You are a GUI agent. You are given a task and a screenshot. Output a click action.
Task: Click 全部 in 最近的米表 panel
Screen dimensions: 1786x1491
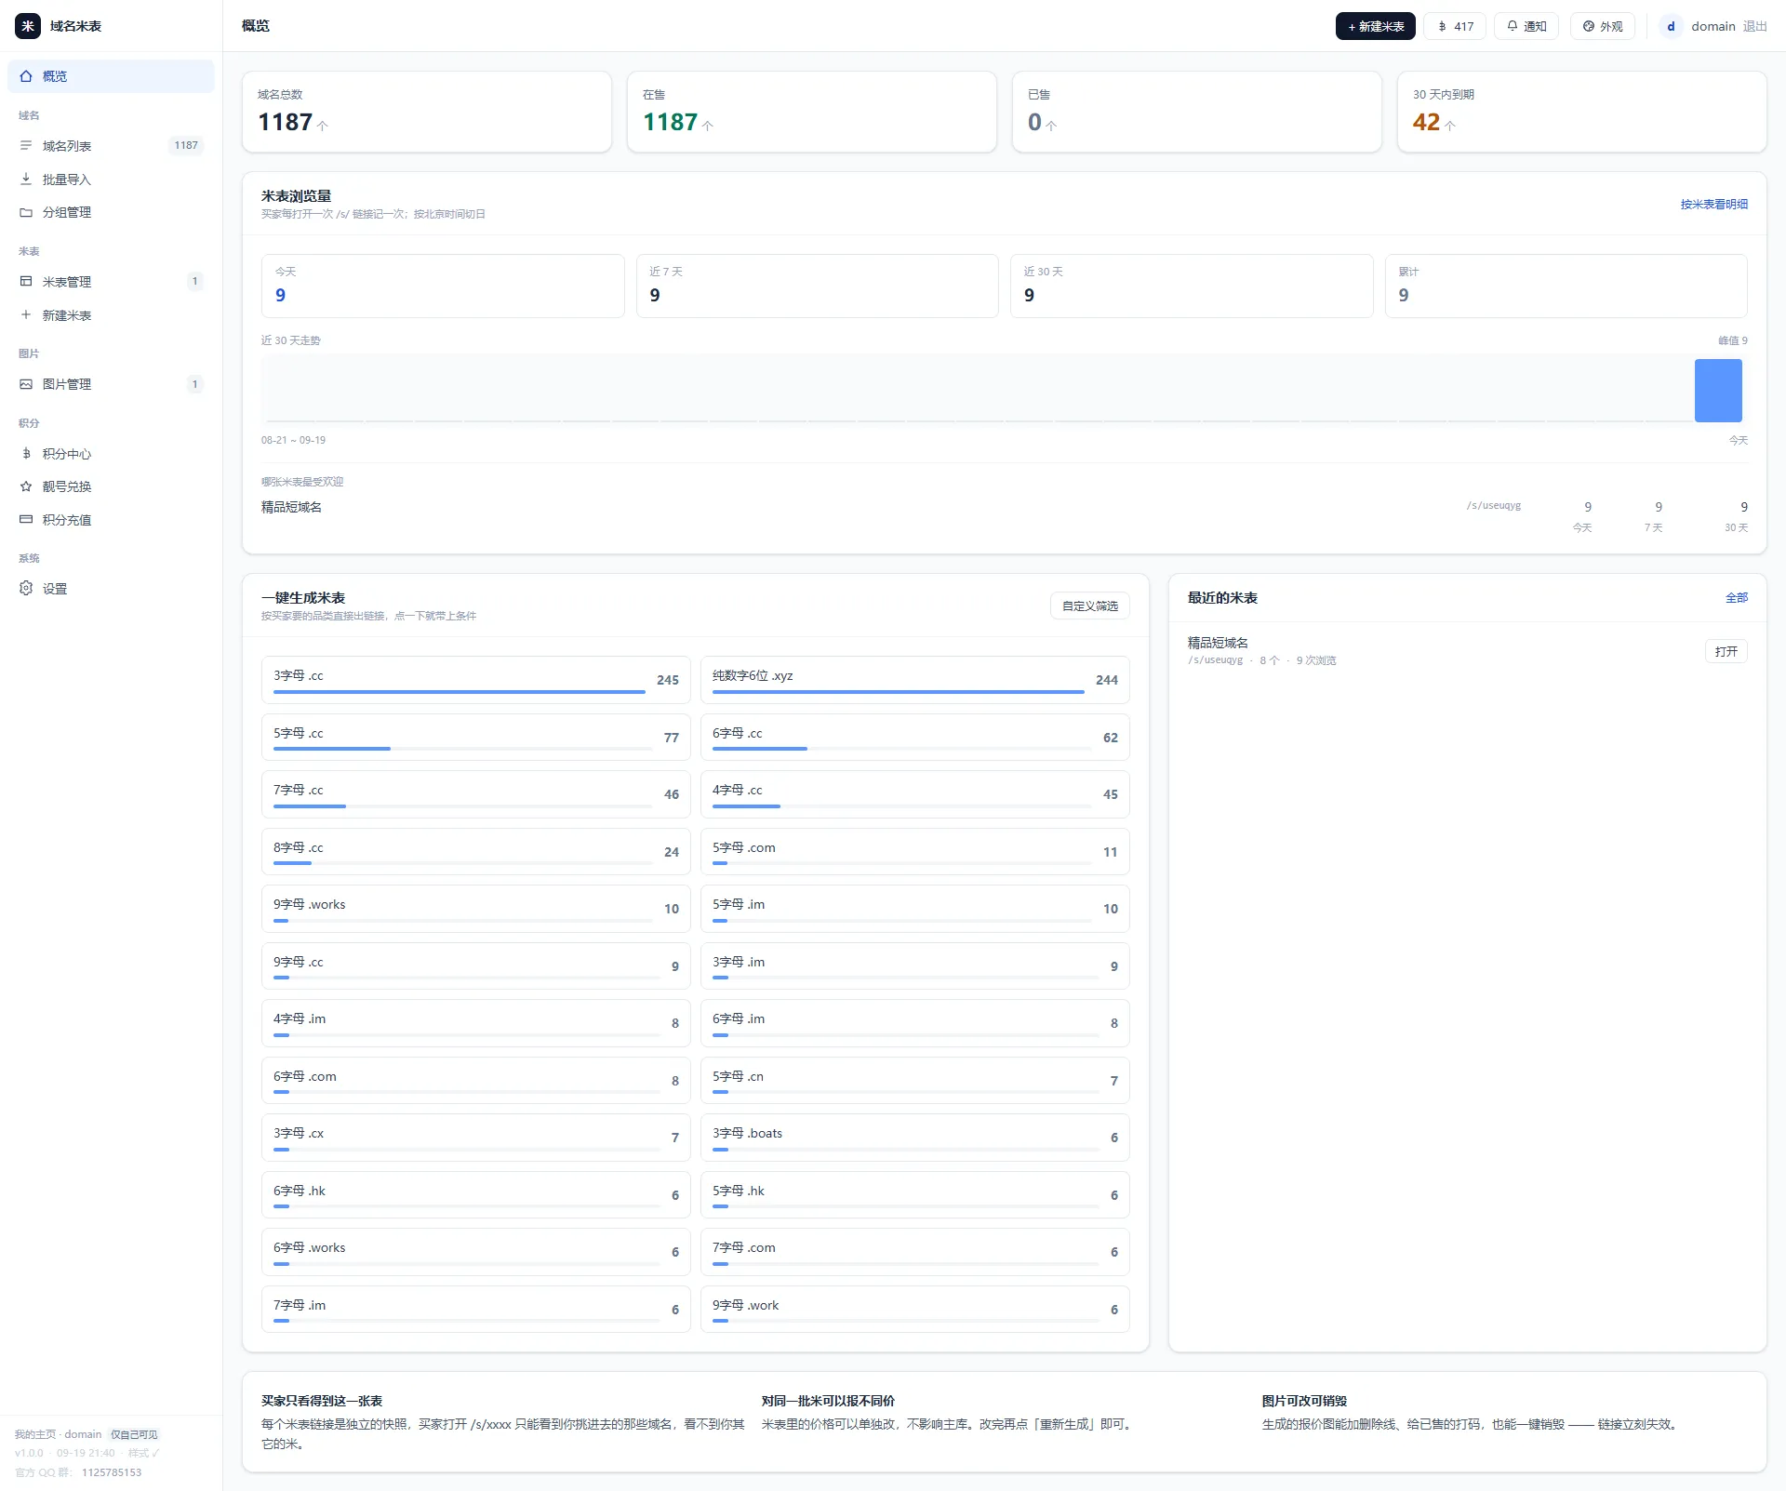(x=1737, y=598)
